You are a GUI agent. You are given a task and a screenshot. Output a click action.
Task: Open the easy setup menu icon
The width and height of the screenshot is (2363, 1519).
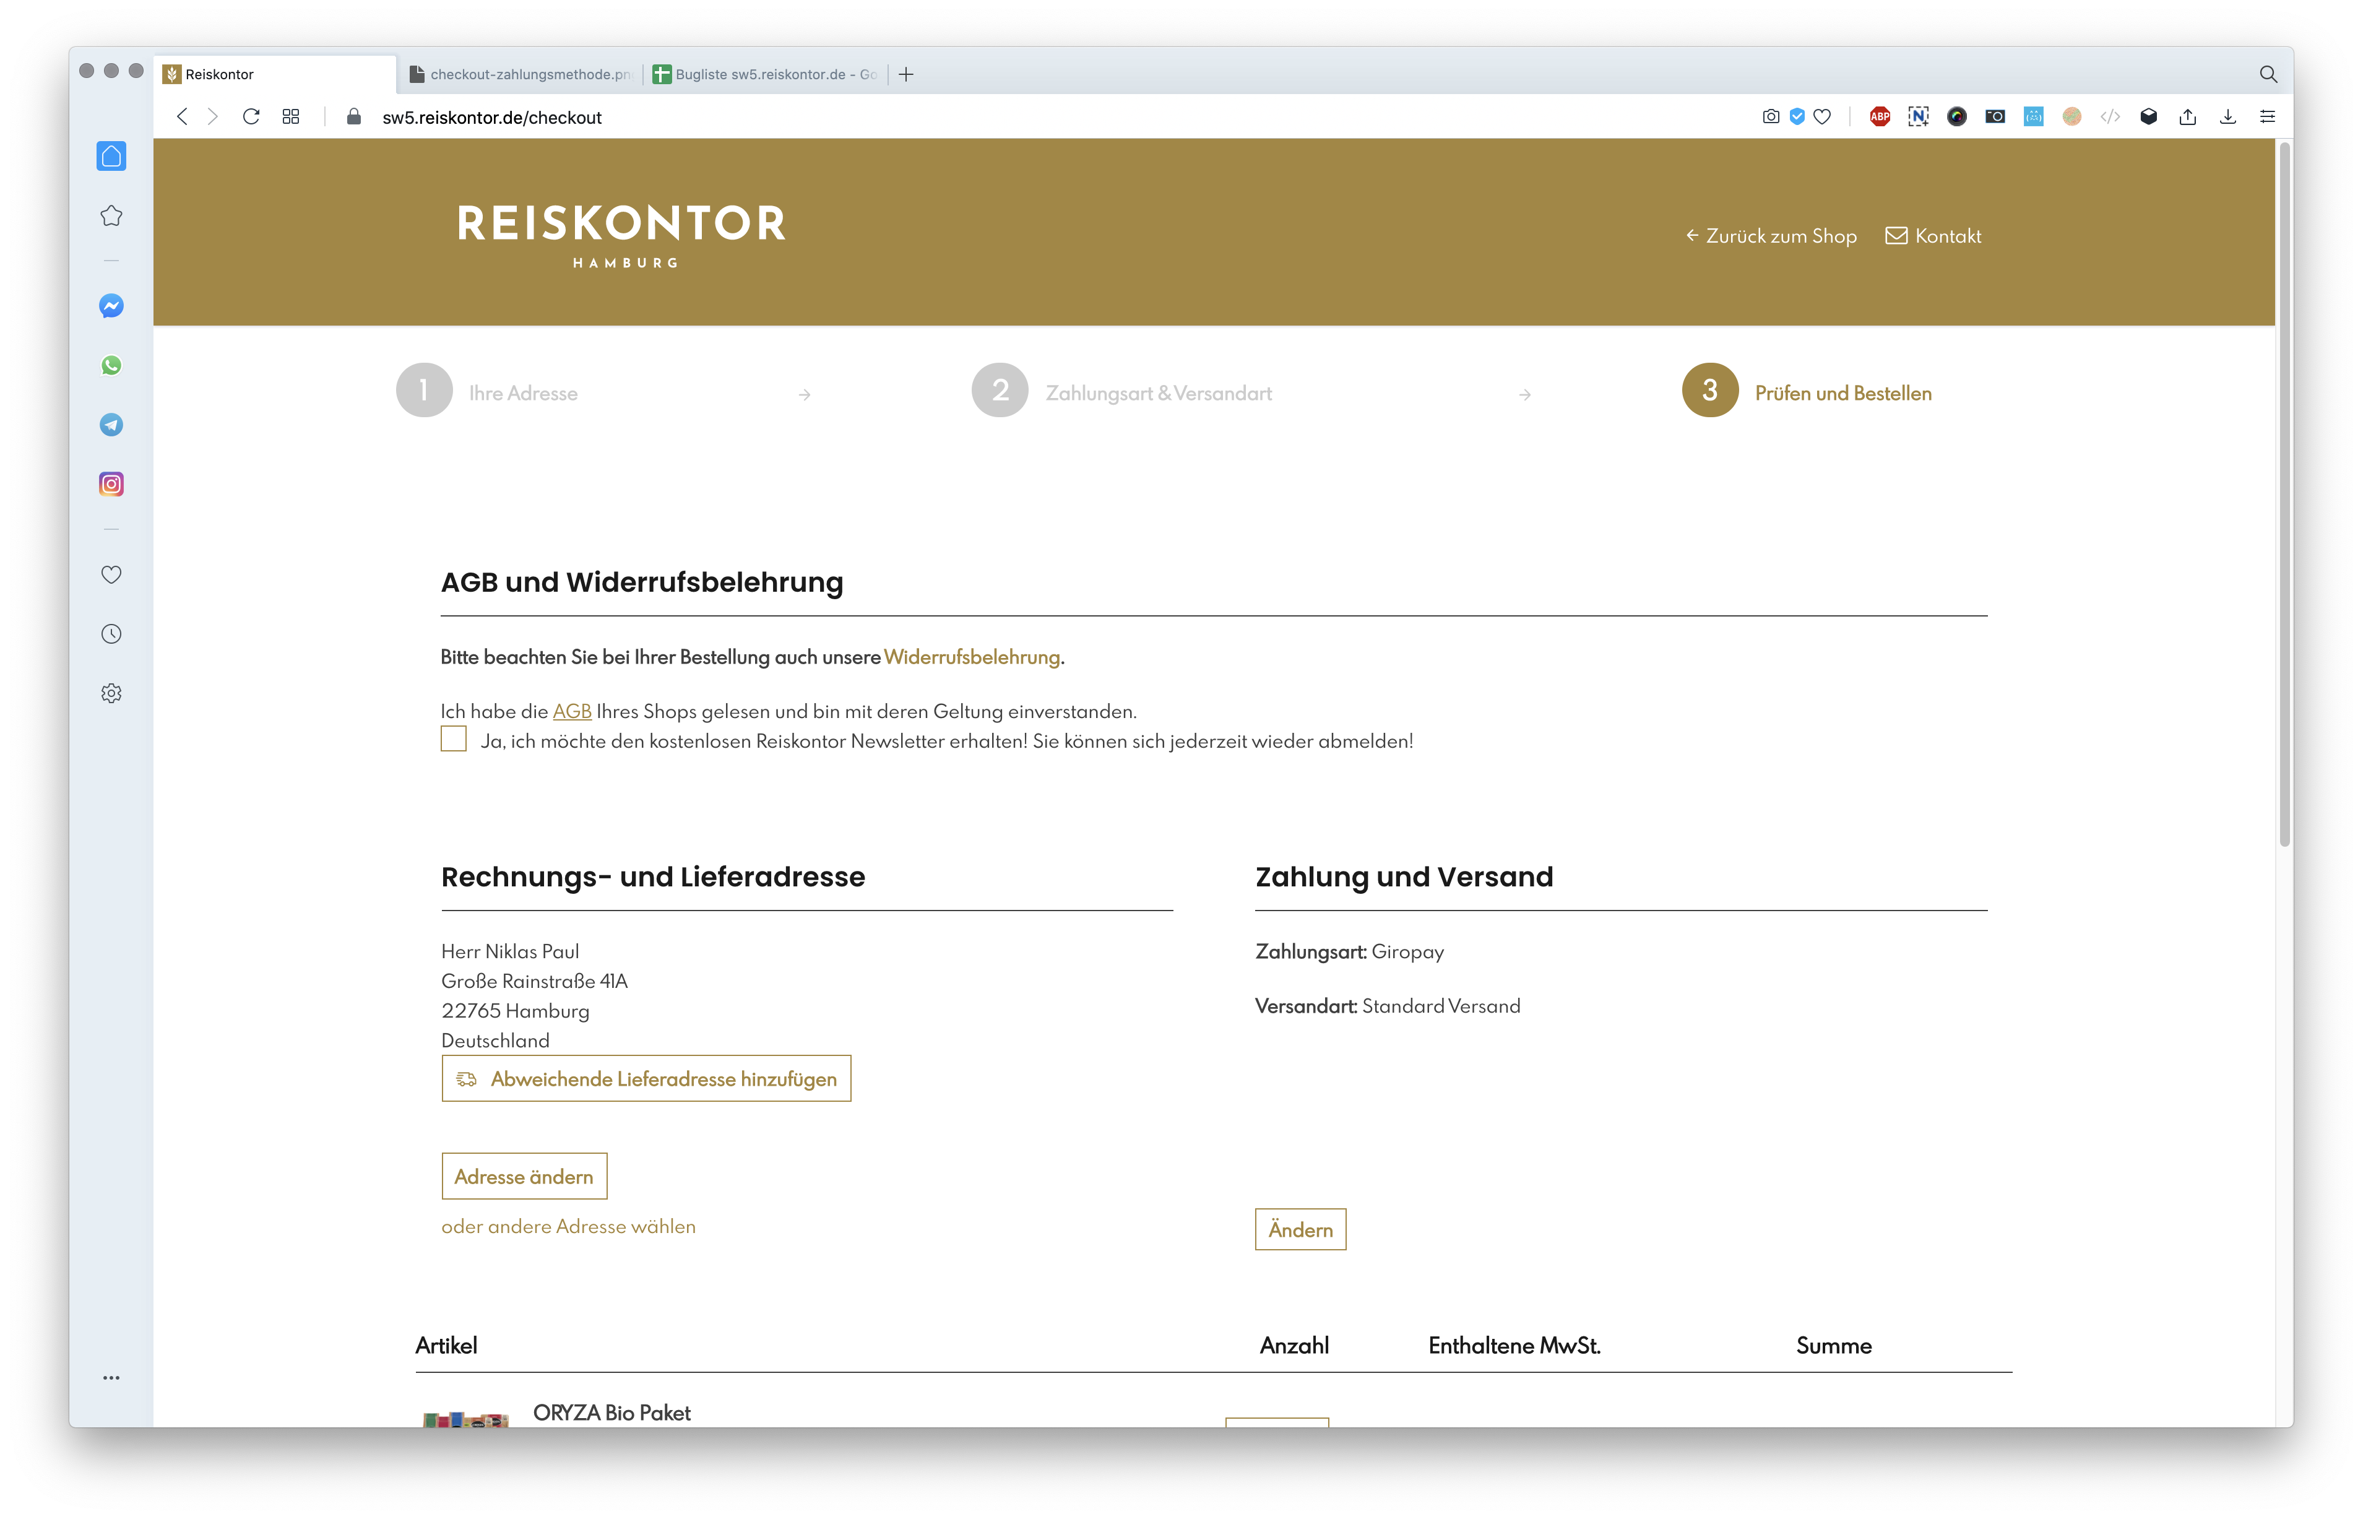pyautogui.click(x=2266, y=118)
